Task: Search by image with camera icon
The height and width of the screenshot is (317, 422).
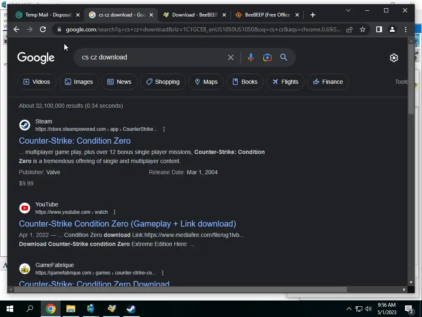Action: pos(267,57)
